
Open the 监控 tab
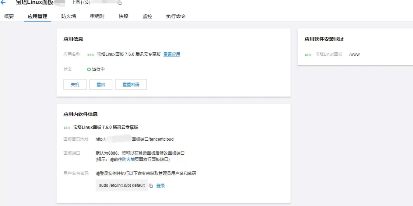pos(147,16)
